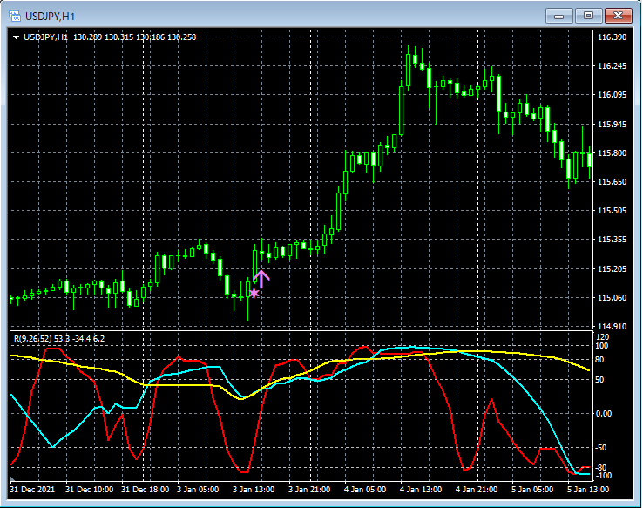Viewport: 643px width, 508px height.
Task: Click the OHLC values in chart header
Action: (135, 37)
